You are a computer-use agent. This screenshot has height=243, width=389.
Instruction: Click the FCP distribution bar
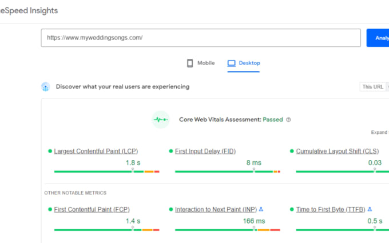tap(106, 230)
